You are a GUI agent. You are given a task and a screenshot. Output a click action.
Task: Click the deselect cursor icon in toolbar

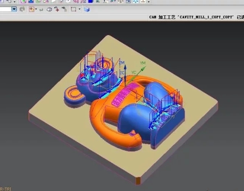(x=64, y=9)
